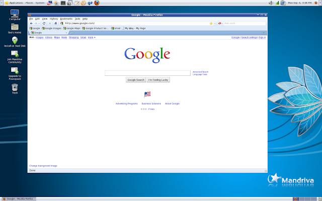This screenshot has width=322, height=201.
Task: Open the Gmail bookmark in bookmarks toolbar
Action: 116,28
